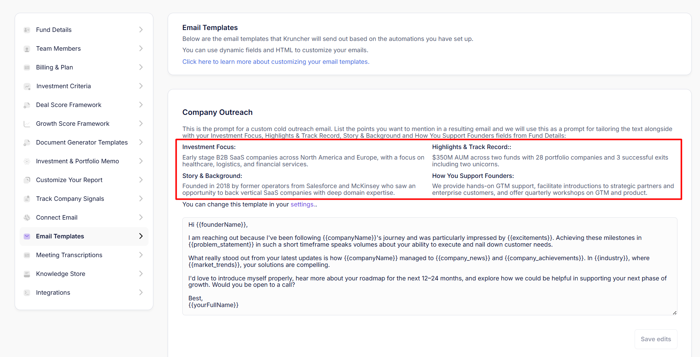This screenshot has width=700, height=357.
Task: Click the Growth Score Framework chart icon
Action: [x=27, y=124]
